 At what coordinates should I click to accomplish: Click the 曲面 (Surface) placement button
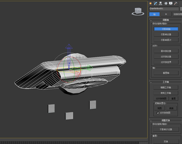coord(171,108)
